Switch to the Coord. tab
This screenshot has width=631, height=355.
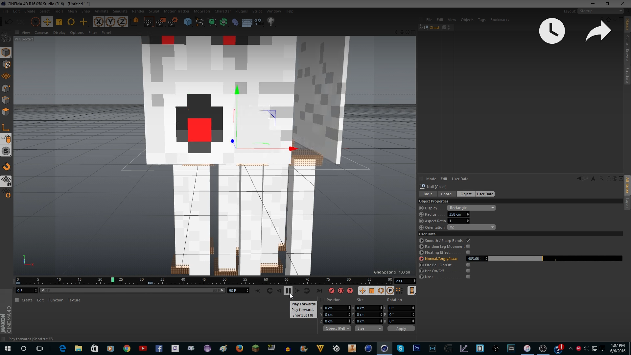[x=447, y=194]
